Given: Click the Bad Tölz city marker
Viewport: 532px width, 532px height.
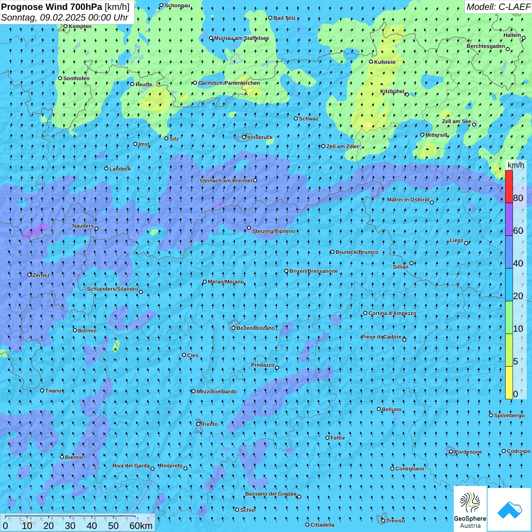Looking at the screenshot, I should coord(270,18).
